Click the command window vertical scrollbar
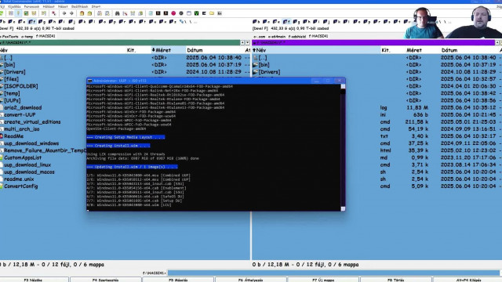This screenshot has height=282, width=502. [343, 147]
